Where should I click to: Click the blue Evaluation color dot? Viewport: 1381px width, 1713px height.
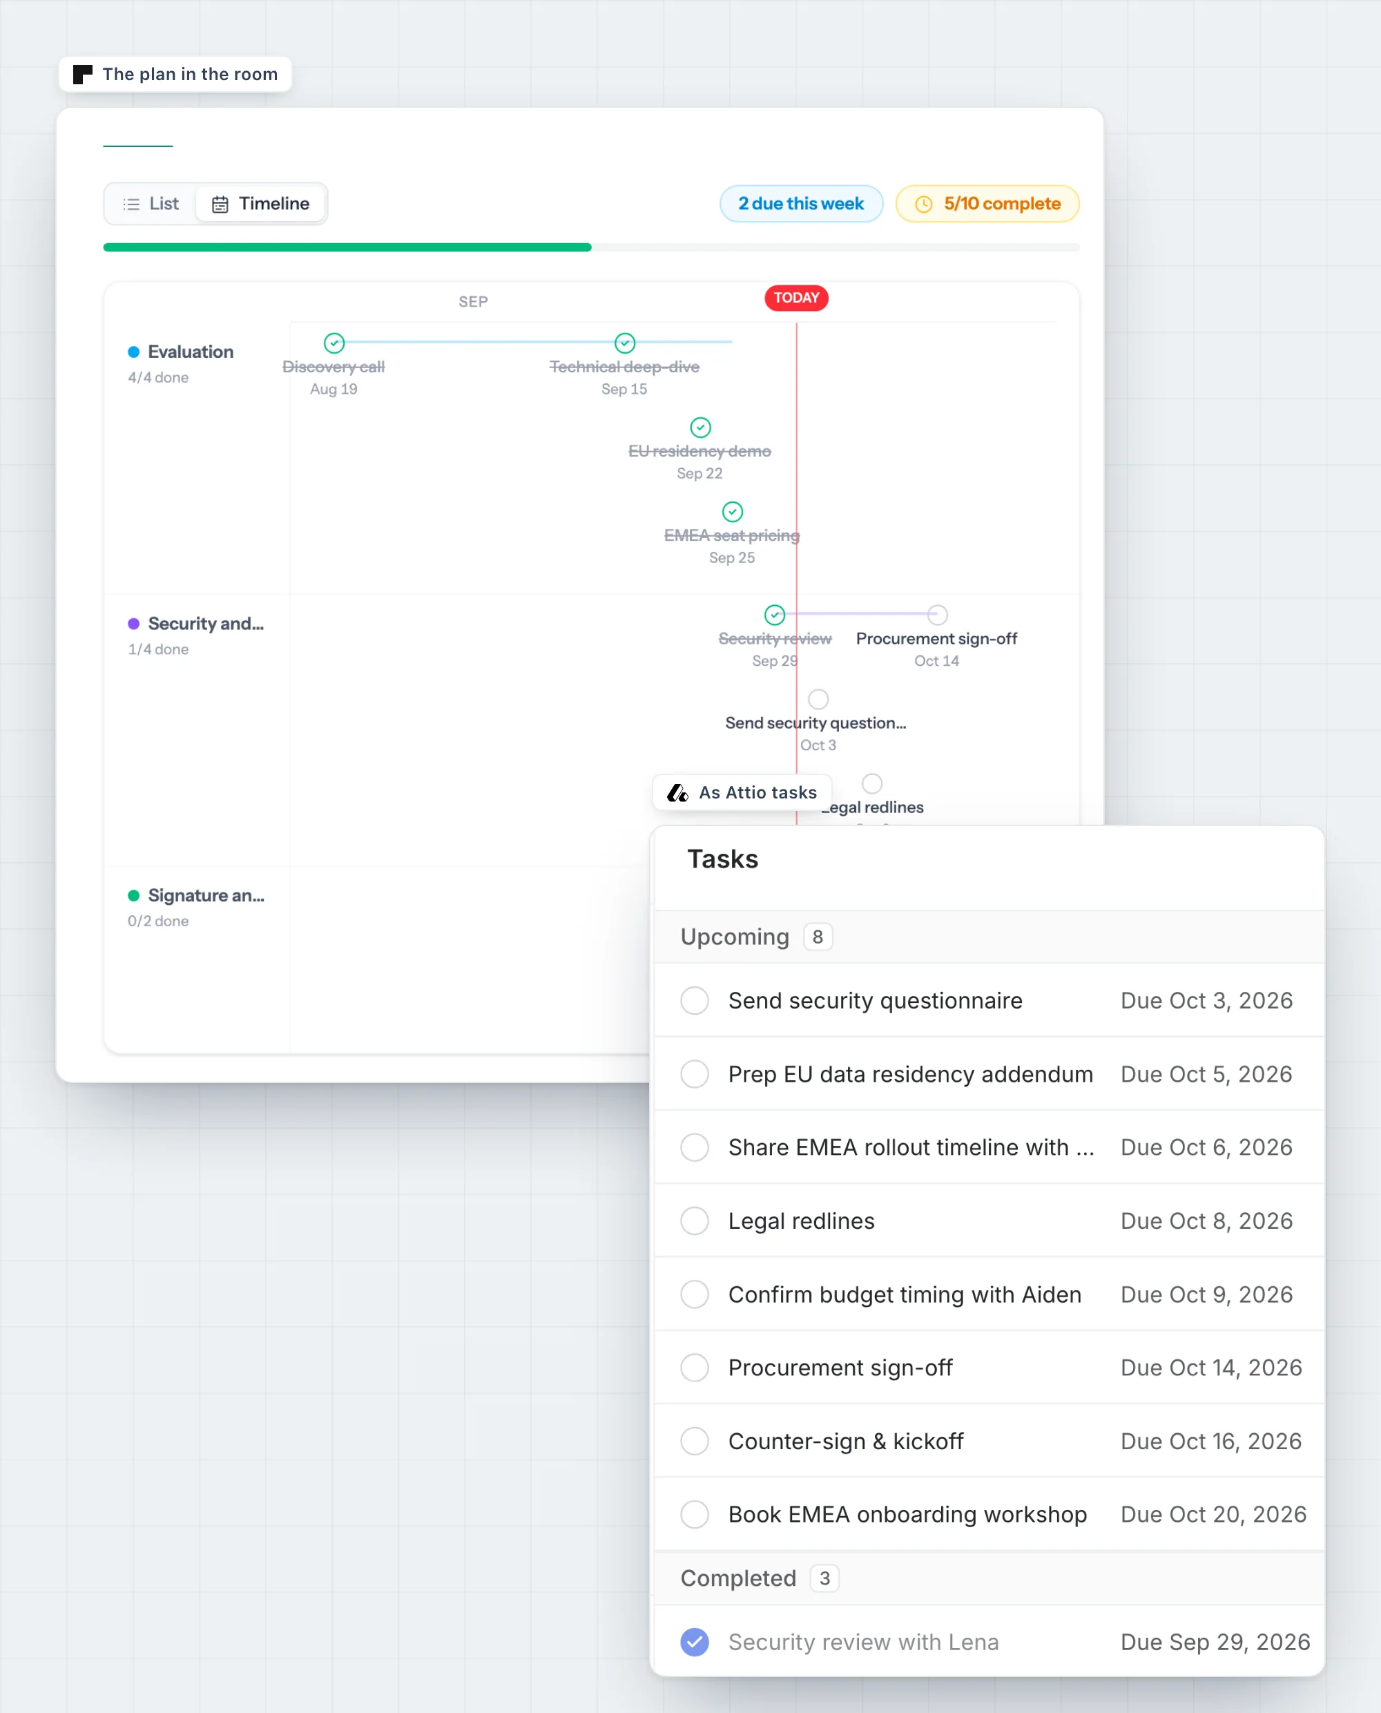(134, 352)
